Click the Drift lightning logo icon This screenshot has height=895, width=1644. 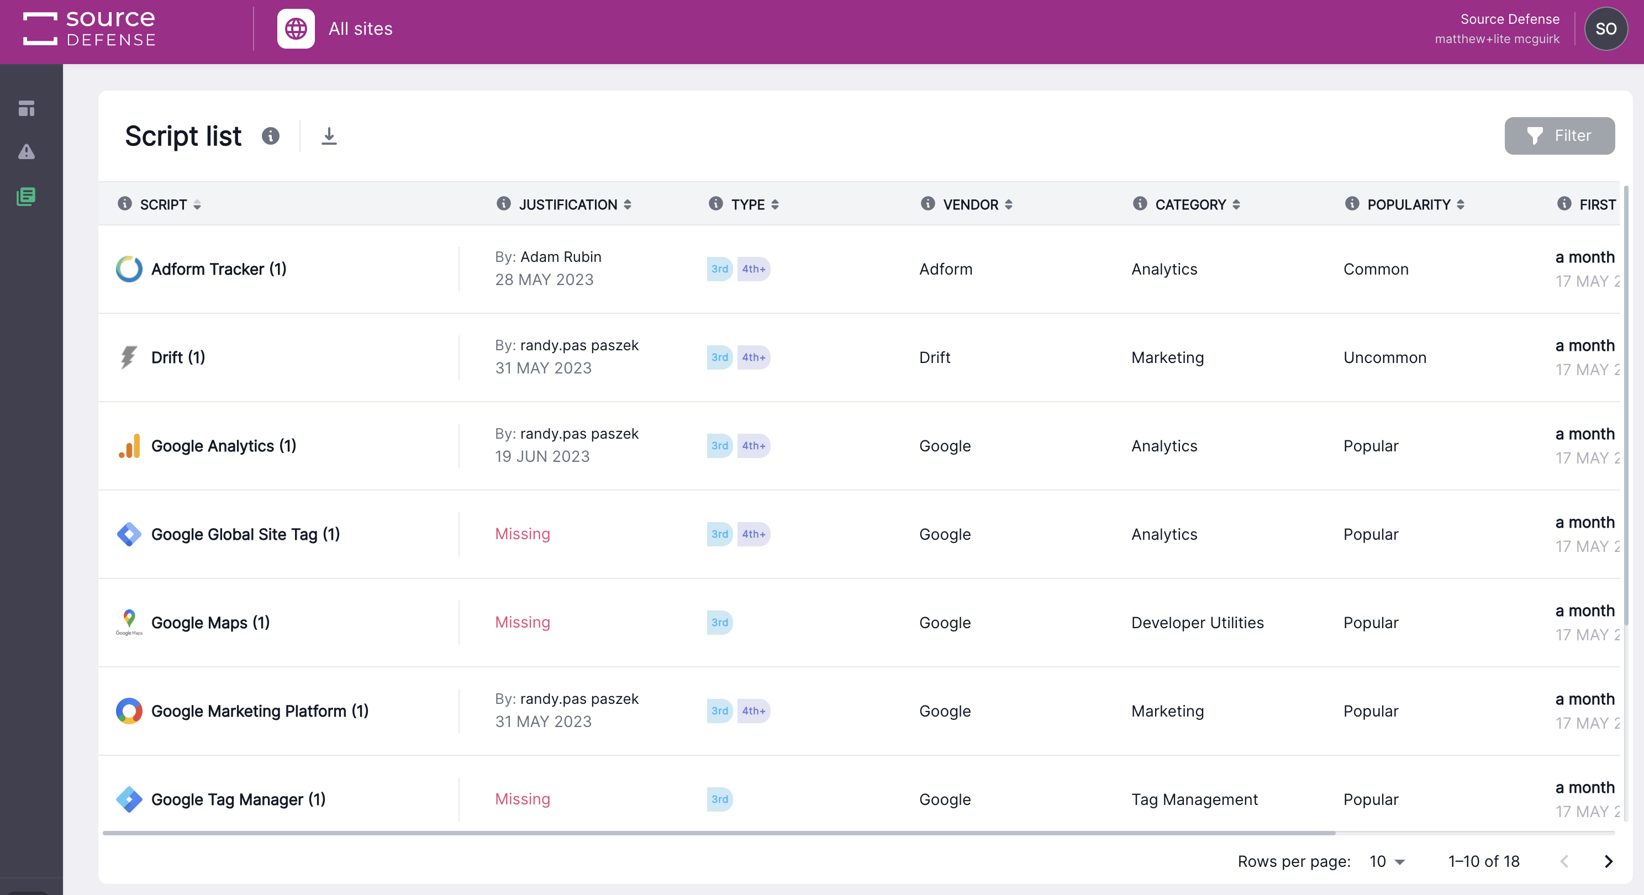click(x=129, y=357)
